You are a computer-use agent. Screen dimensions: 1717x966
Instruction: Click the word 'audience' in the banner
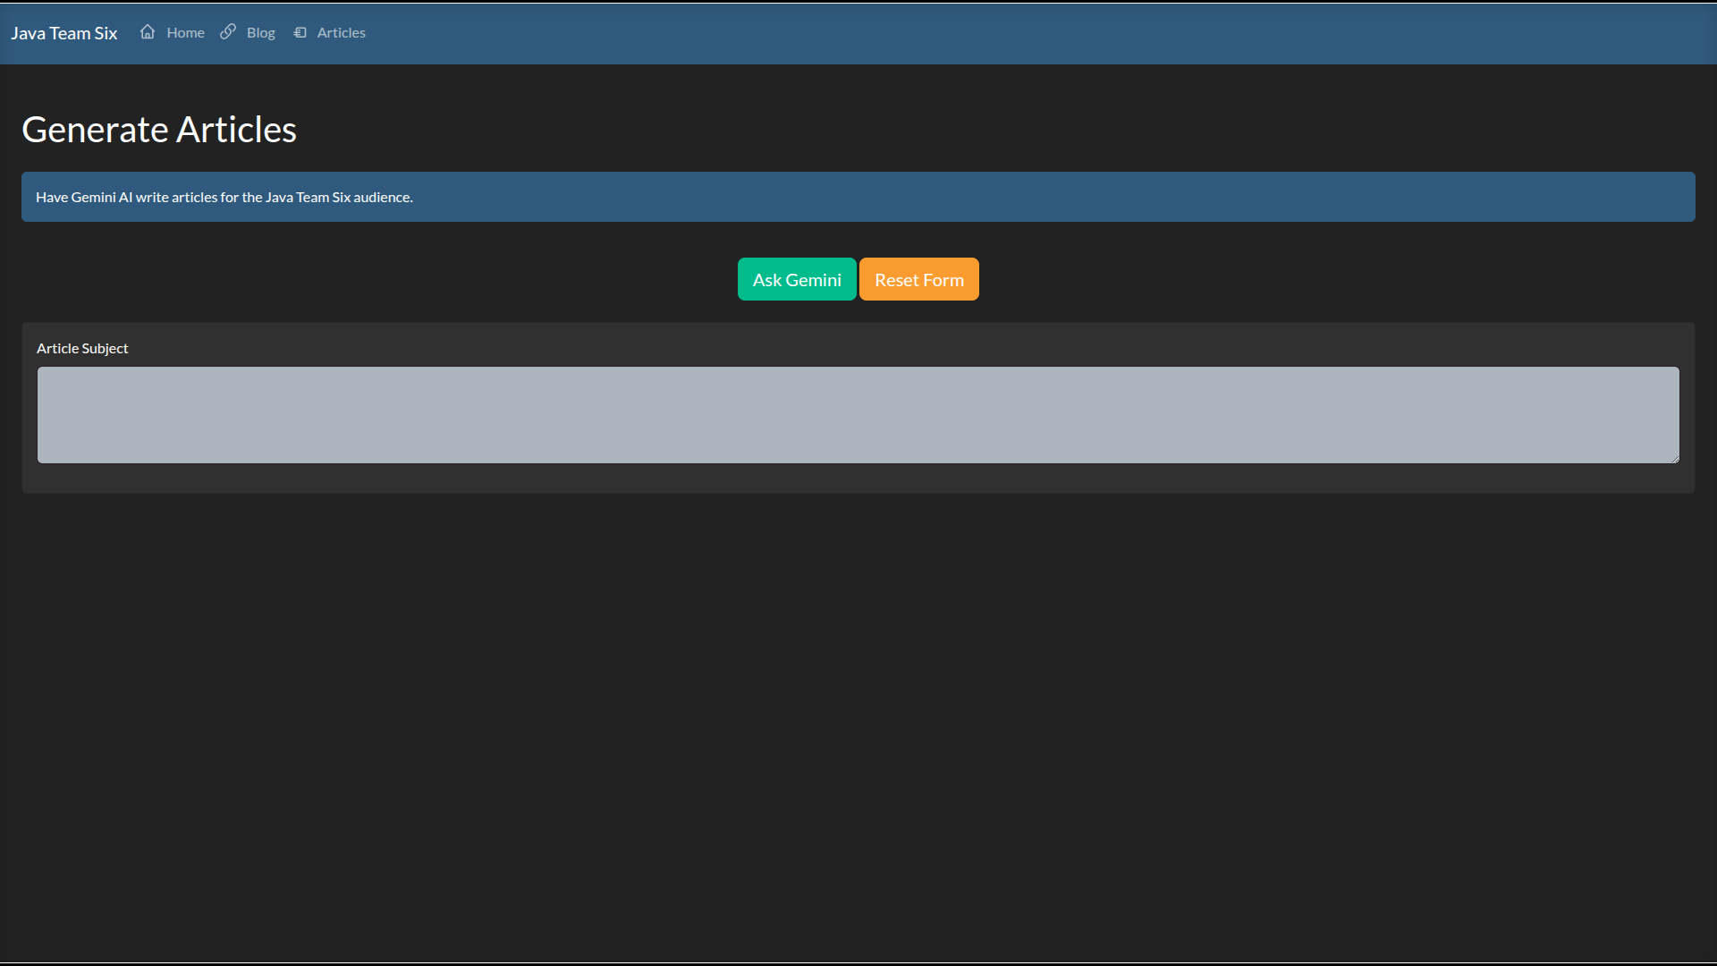381,197
